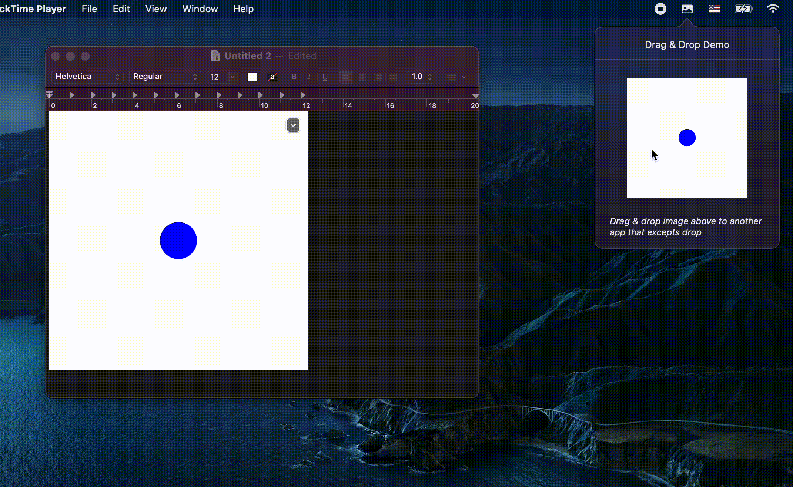This screenshot has height=487, width=793.
Task: Align text to center
Action: (x=362, y=77)
